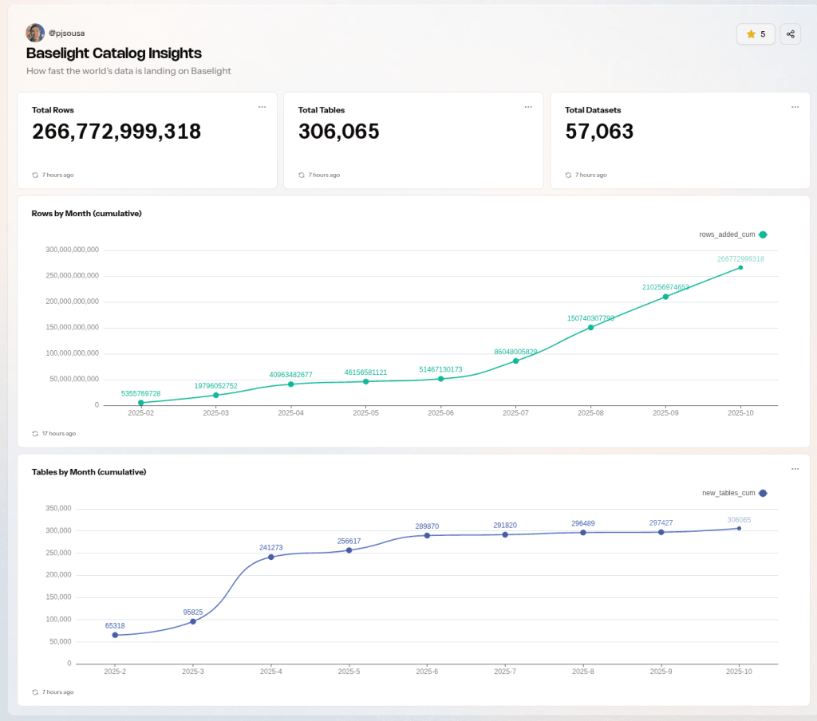Select the 2025-09 data point on rows chart
The height and width of the screenshot is (721, 817).
(666, 297)
